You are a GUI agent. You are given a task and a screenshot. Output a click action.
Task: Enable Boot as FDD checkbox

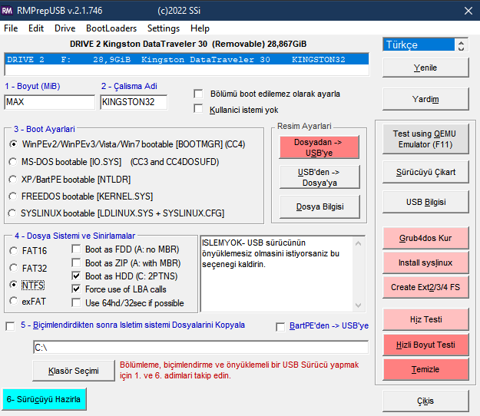tap(77, 249)
